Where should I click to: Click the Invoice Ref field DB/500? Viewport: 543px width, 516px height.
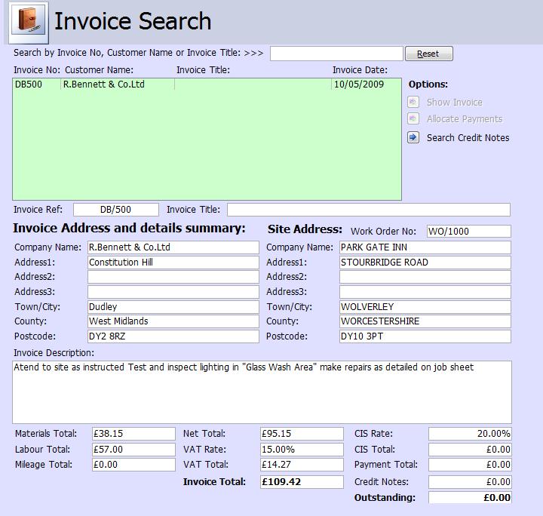coord(116,210)
